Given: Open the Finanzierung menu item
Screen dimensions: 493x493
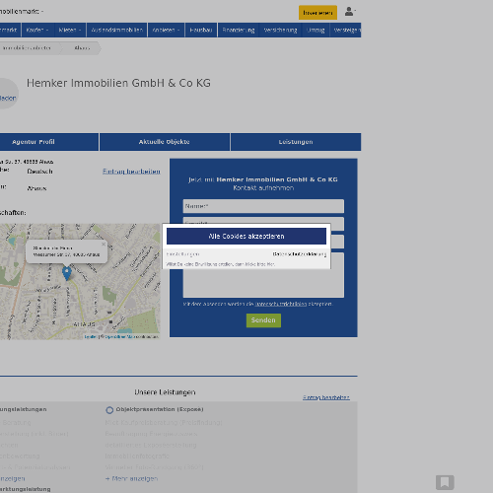Looking at the screenshot, I should 239,30.
